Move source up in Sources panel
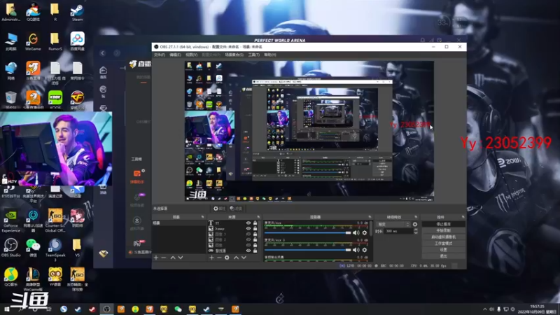 click(x=236, y=258)
